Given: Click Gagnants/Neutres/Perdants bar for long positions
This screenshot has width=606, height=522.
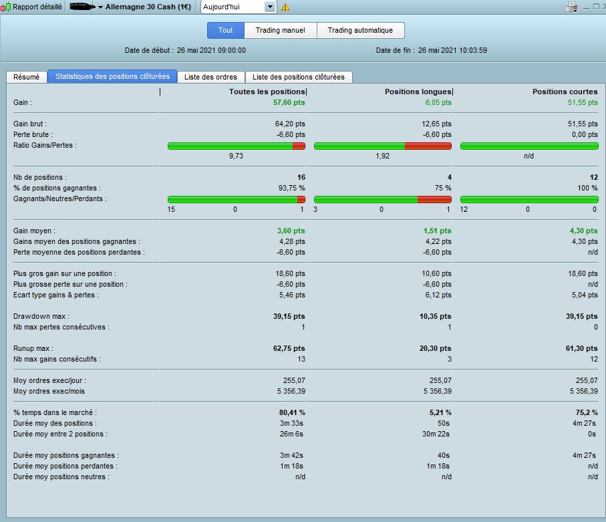Looking at the screenshot, I should 382,199.
